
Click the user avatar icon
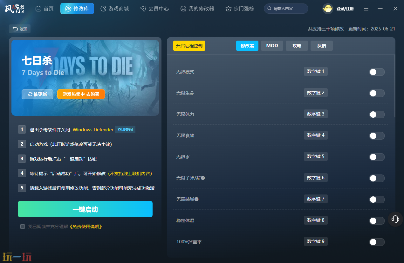328,9
